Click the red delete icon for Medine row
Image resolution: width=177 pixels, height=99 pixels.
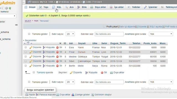point(57,57)
